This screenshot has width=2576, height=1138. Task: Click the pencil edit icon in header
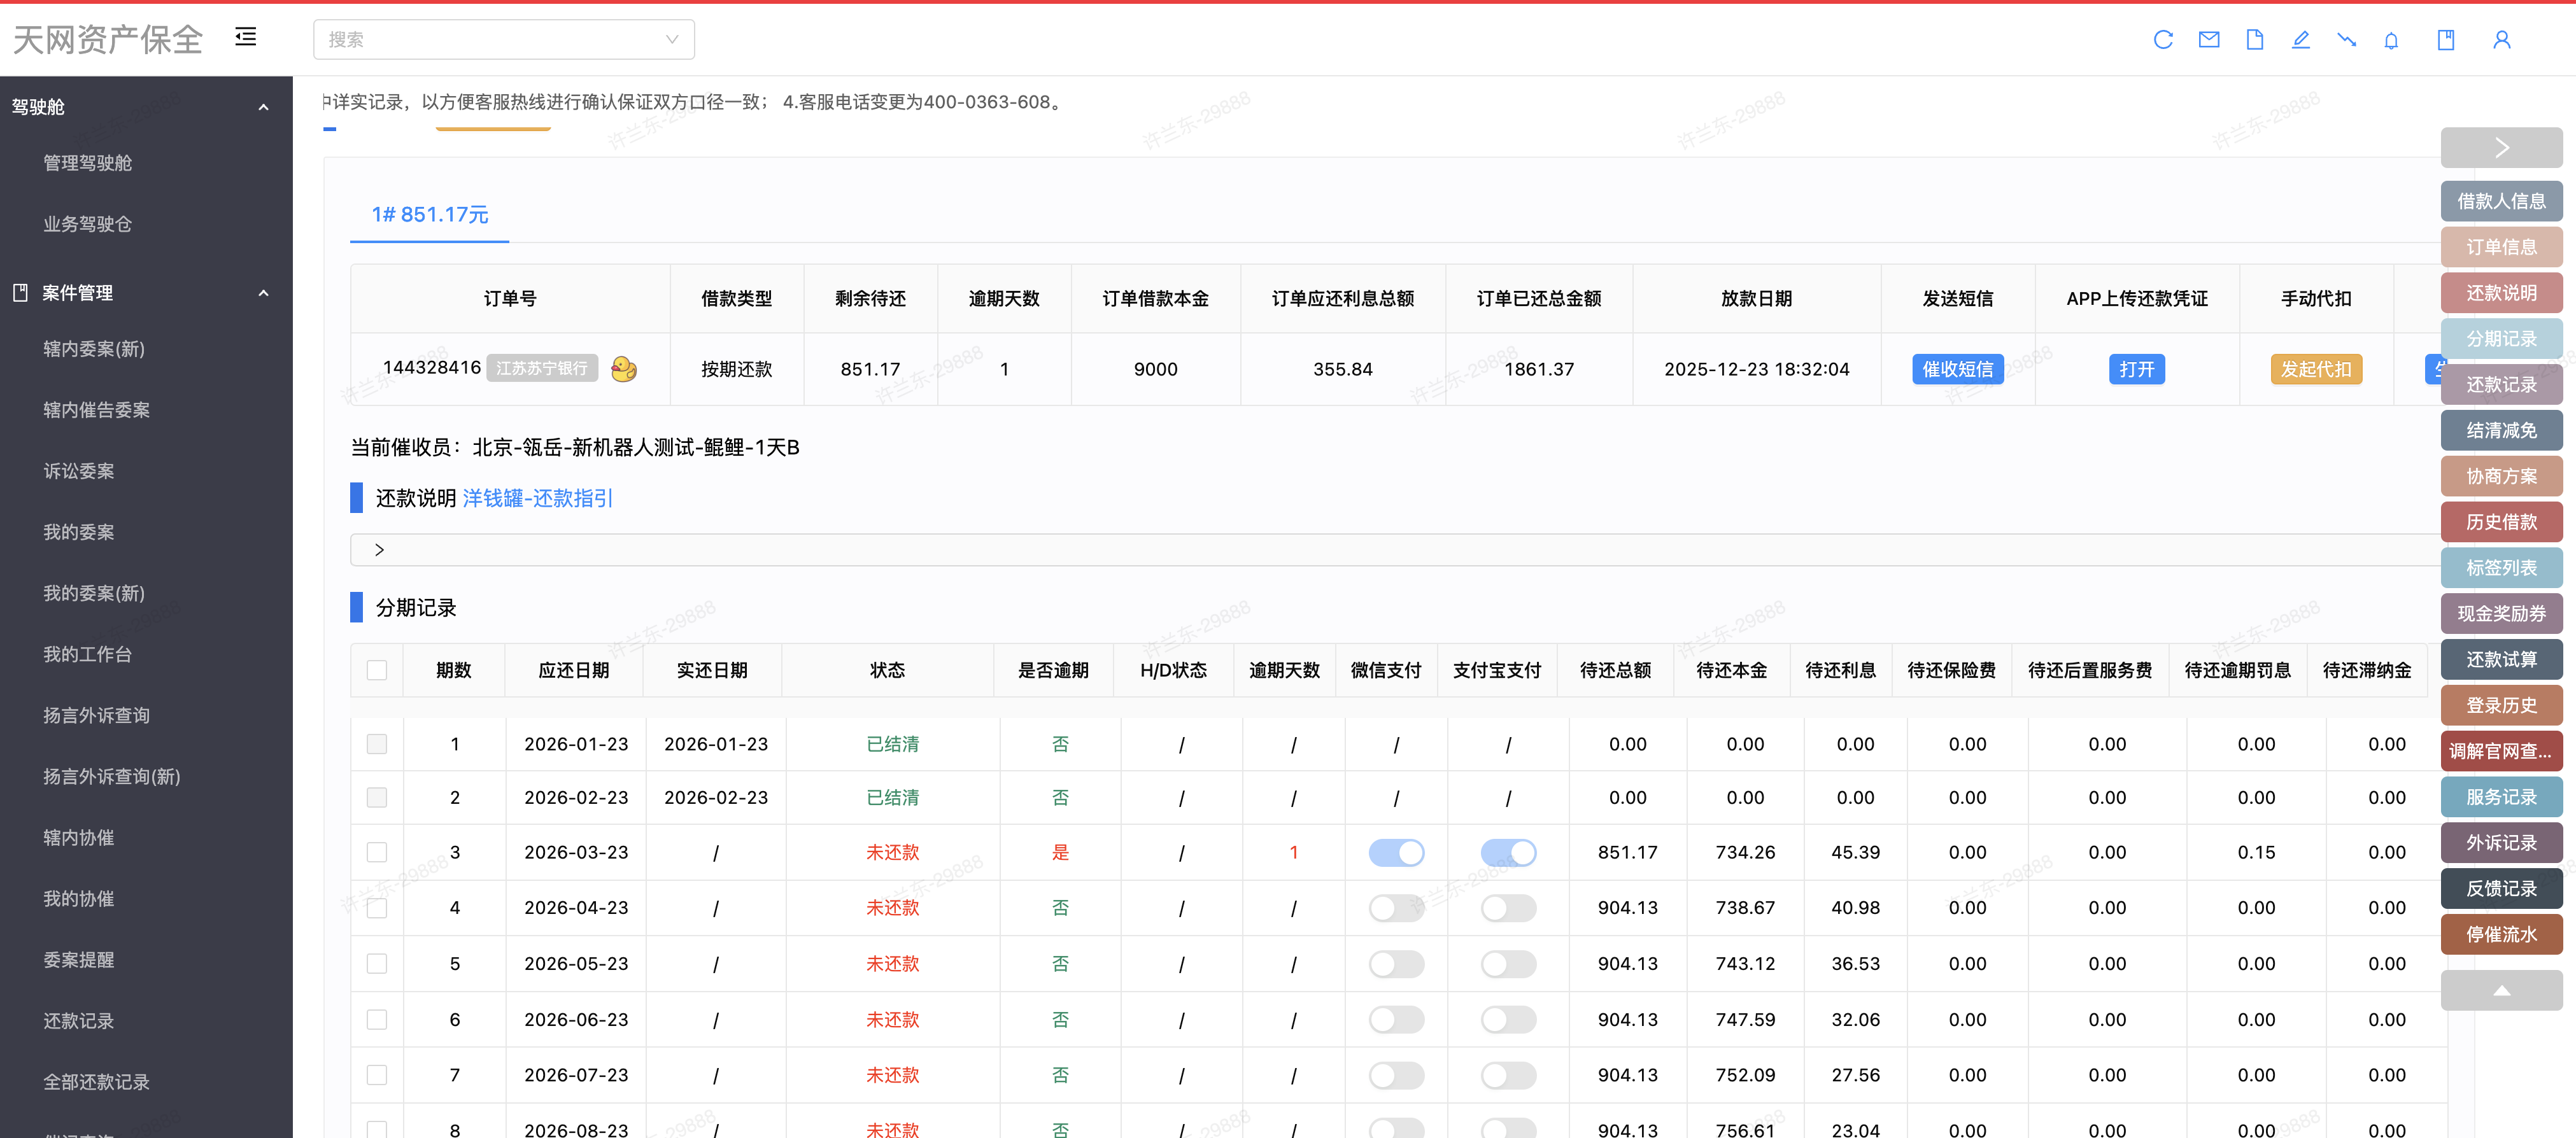pos(2300,40)
